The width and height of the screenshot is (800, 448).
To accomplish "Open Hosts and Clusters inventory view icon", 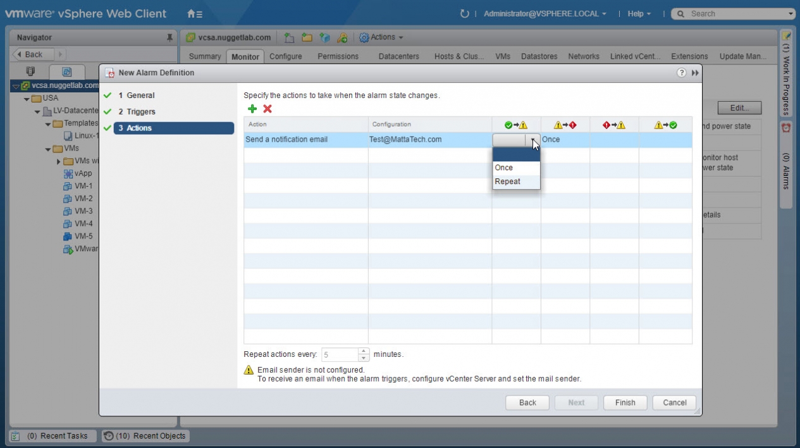I will coord(30,72).
